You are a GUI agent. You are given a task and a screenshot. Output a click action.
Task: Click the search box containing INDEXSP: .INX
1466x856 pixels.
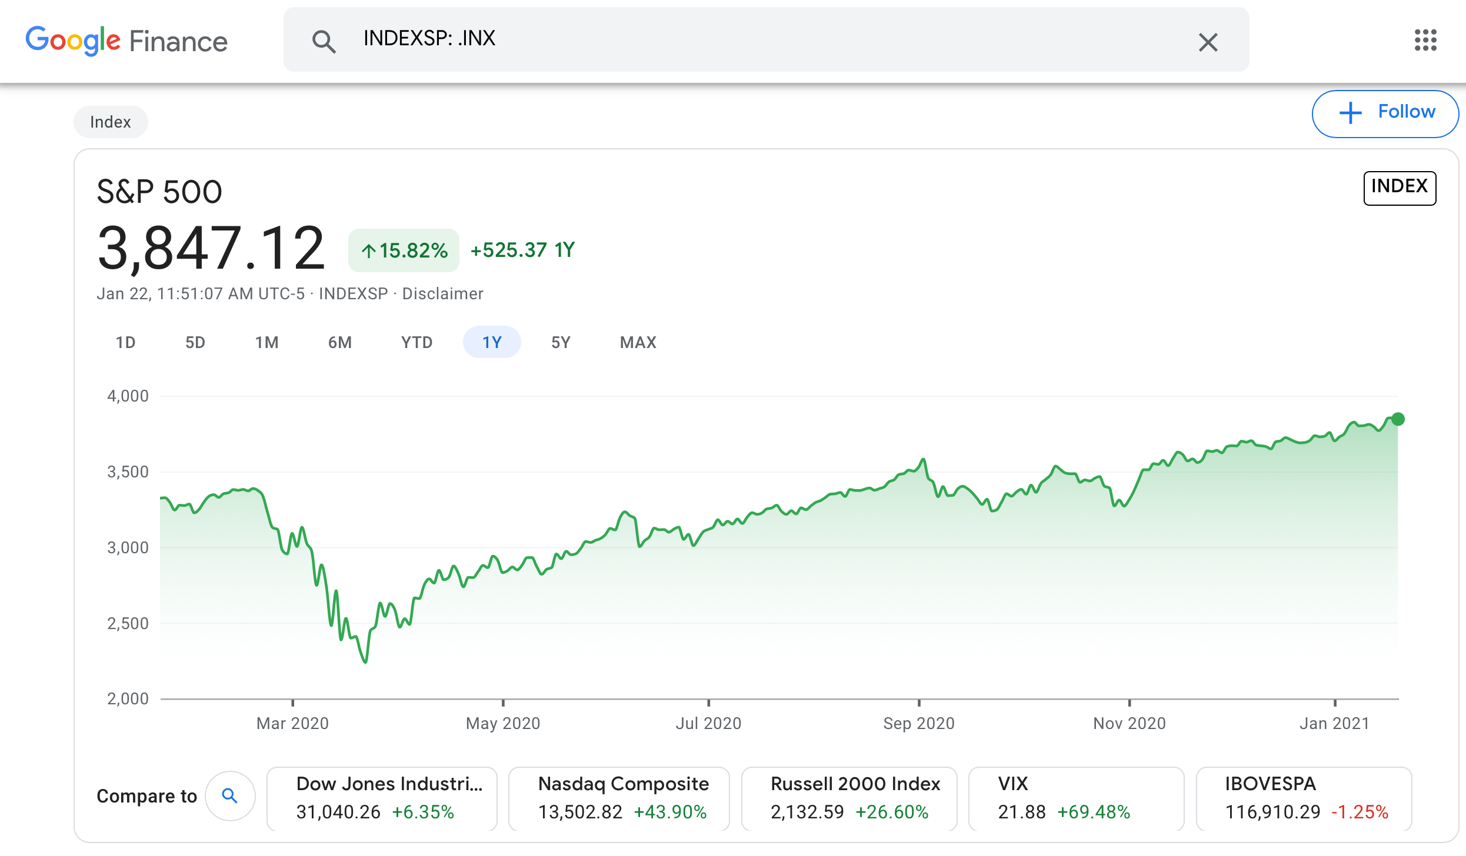tap(766, 39)
